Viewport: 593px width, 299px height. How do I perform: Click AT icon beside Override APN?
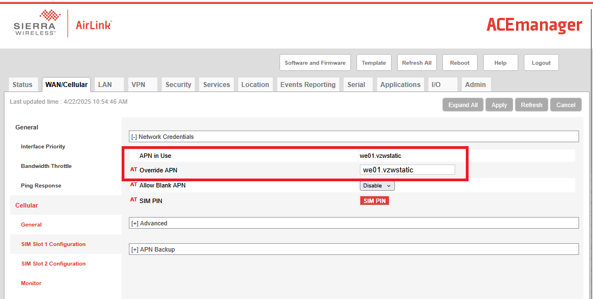pyautogui.click(x=133, y=170)
